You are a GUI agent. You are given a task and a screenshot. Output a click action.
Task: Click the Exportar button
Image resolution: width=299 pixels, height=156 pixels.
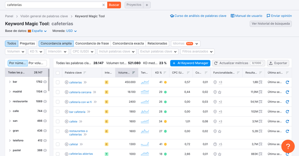click(x=278, y=63)
